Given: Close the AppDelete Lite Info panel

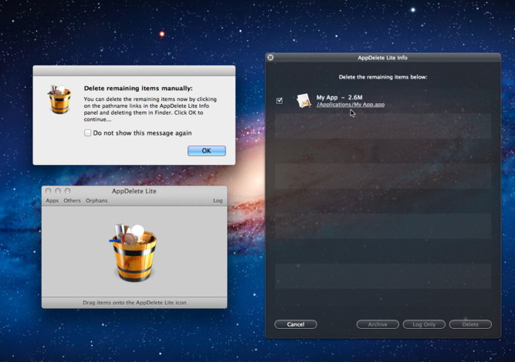Looking at the screenshot, I should click(270, 58).
